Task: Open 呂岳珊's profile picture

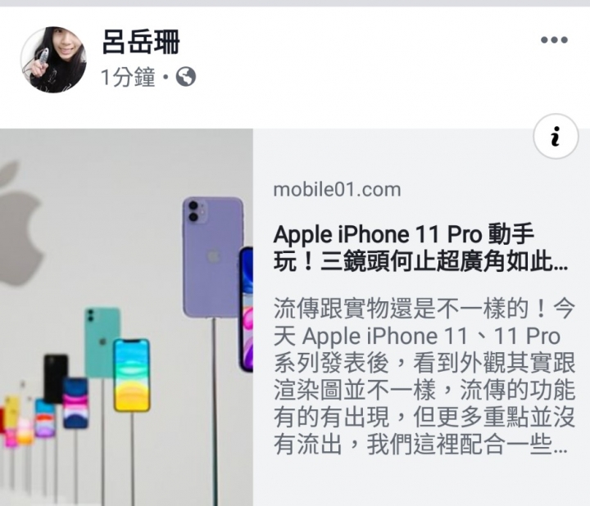Action: [x=53, y=60]
